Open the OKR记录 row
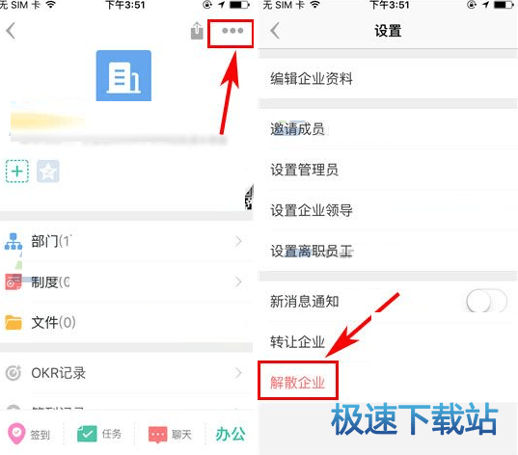The width and height of the screenshot is (518, 455). (x=126, y=373)
